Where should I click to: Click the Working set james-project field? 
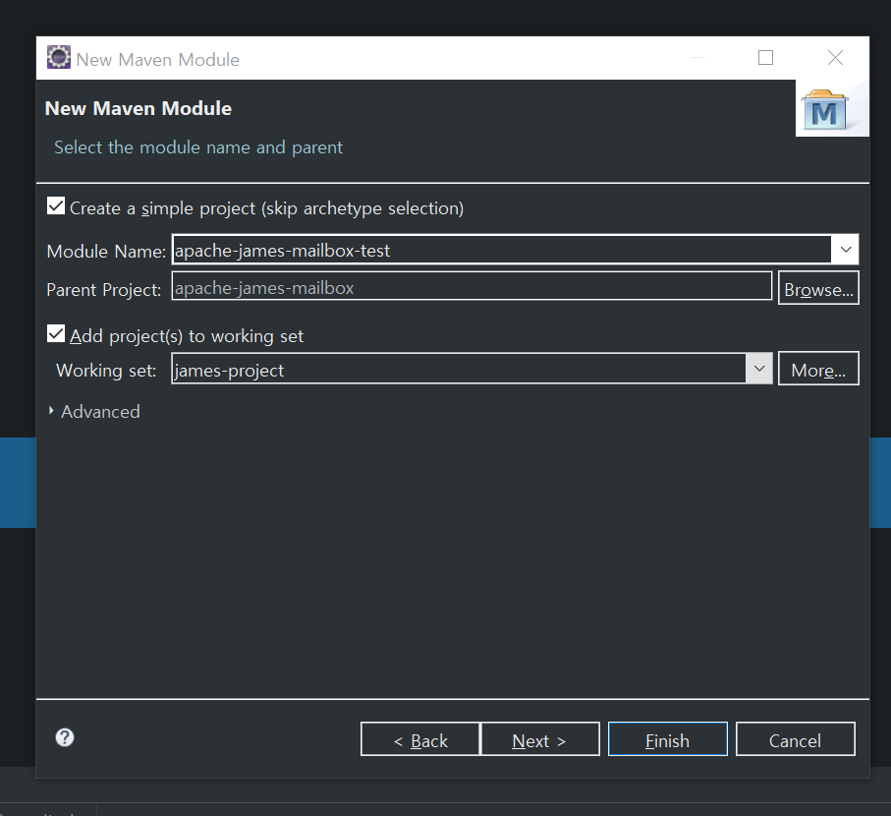pos(459,369)
